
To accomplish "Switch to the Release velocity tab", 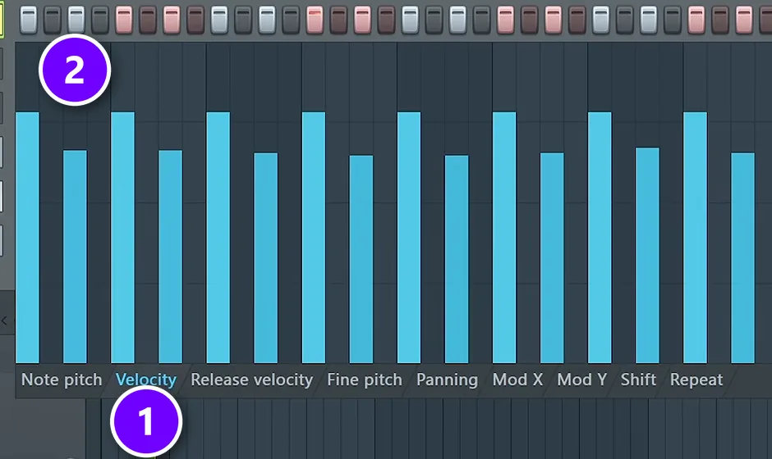I will (251, 379).
